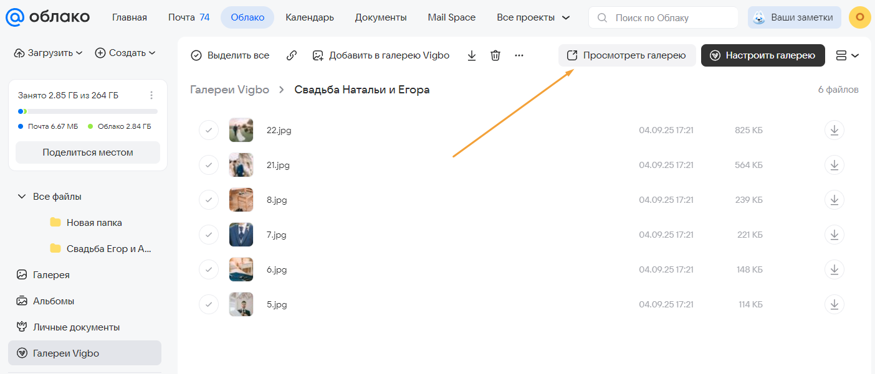The width and height of the screenshot is (875, 374).
Task: Click the copy link icon in toolbar
Action: tap(292, 55)
